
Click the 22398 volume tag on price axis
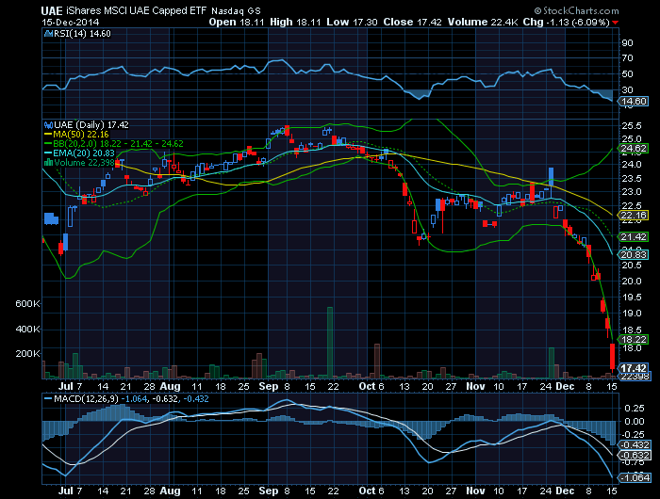tap(634, 377)
